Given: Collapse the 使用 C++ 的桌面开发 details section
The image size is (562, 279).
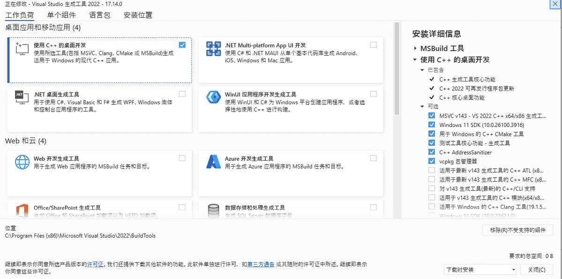Looking at the screenshot, I should pos(415,59).
